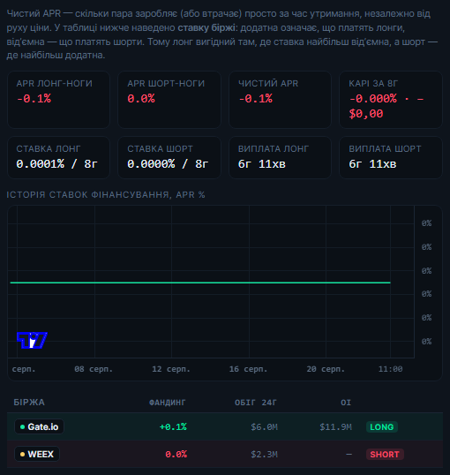Click the yellow dot beside WEEX

(22, 454)
